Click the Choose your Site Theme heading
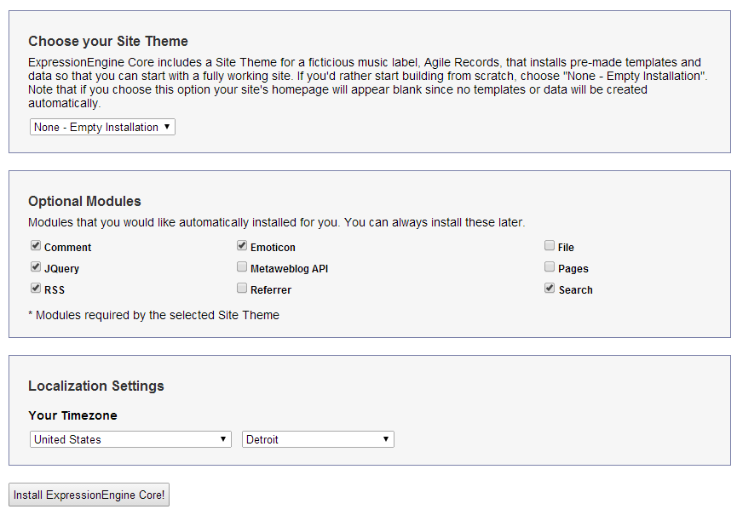Viewport: 737px width, 515px height. [108, 41]
